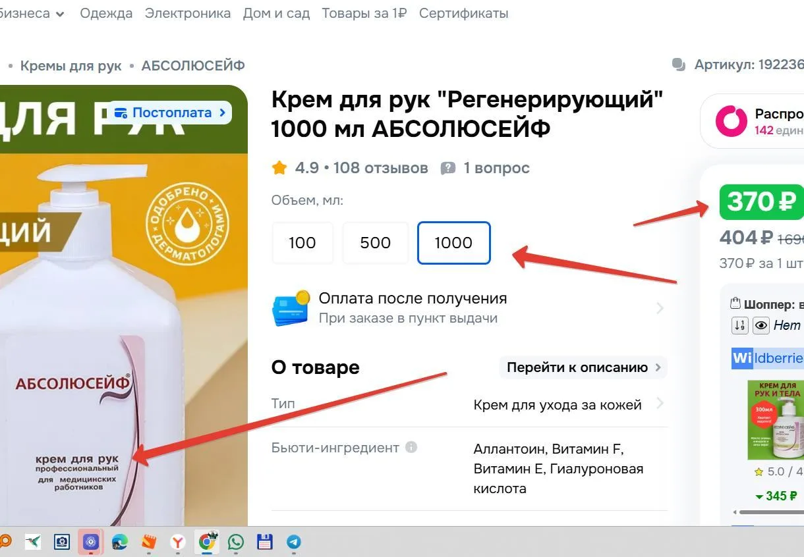The height and width of the screenshot is (557, 804).
Task: Select the 100 ml volume option
Action: tap(302, 243)
